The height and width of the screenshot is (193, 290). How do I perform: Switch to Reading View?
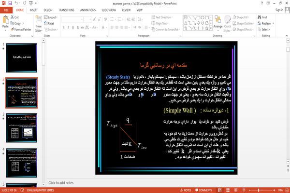point(236,190)
